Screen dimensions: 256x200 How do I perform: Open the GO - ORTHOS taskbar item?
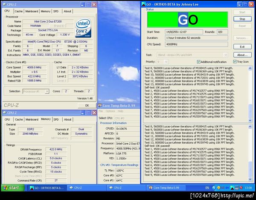[x=47, y=188]
